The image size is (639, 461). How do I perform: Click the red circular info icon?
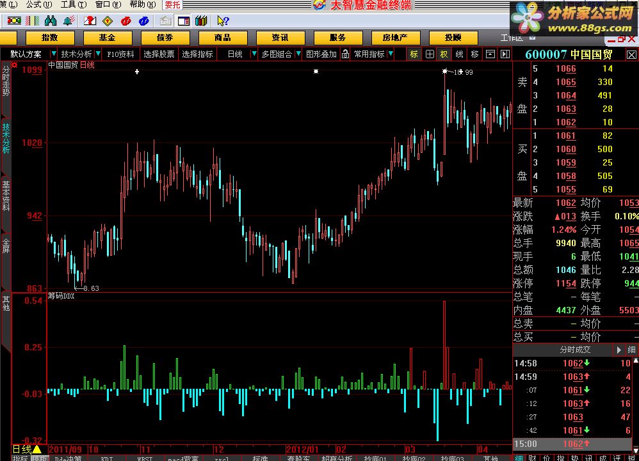(x=125, y=20)
